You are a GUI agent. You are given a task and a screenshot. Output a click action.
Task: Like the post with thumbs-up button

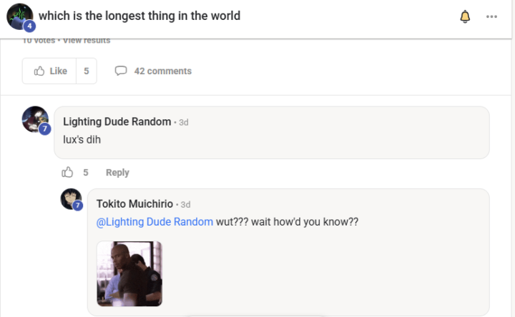49,71
